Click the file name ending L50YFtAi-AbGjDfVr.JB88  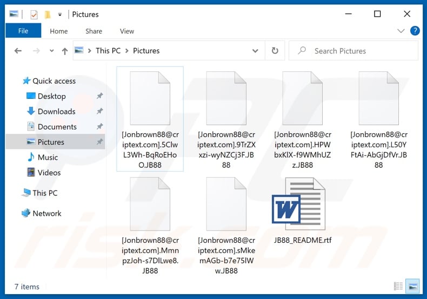[379, 150]
